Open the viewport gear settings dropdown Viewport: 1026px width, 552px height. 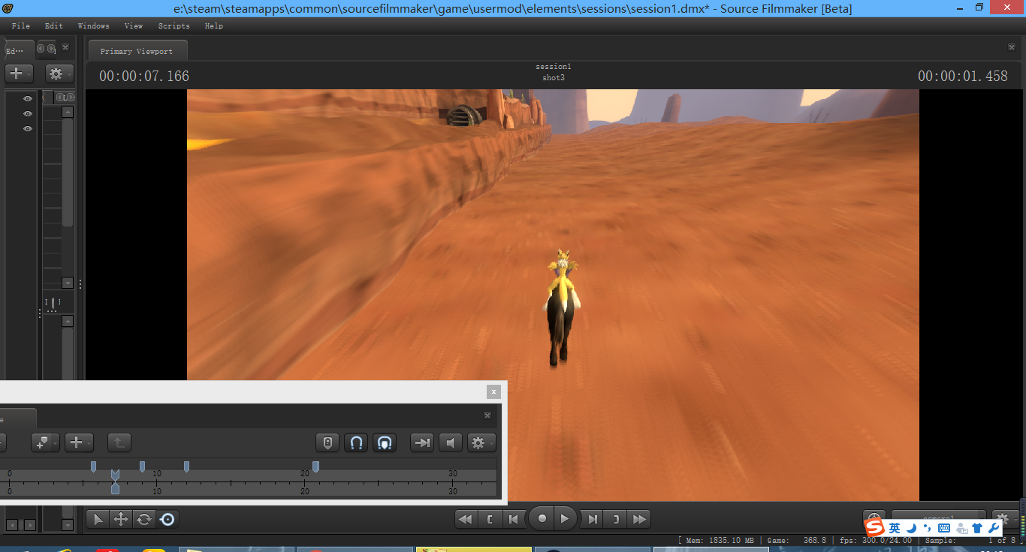[1005, 519]
